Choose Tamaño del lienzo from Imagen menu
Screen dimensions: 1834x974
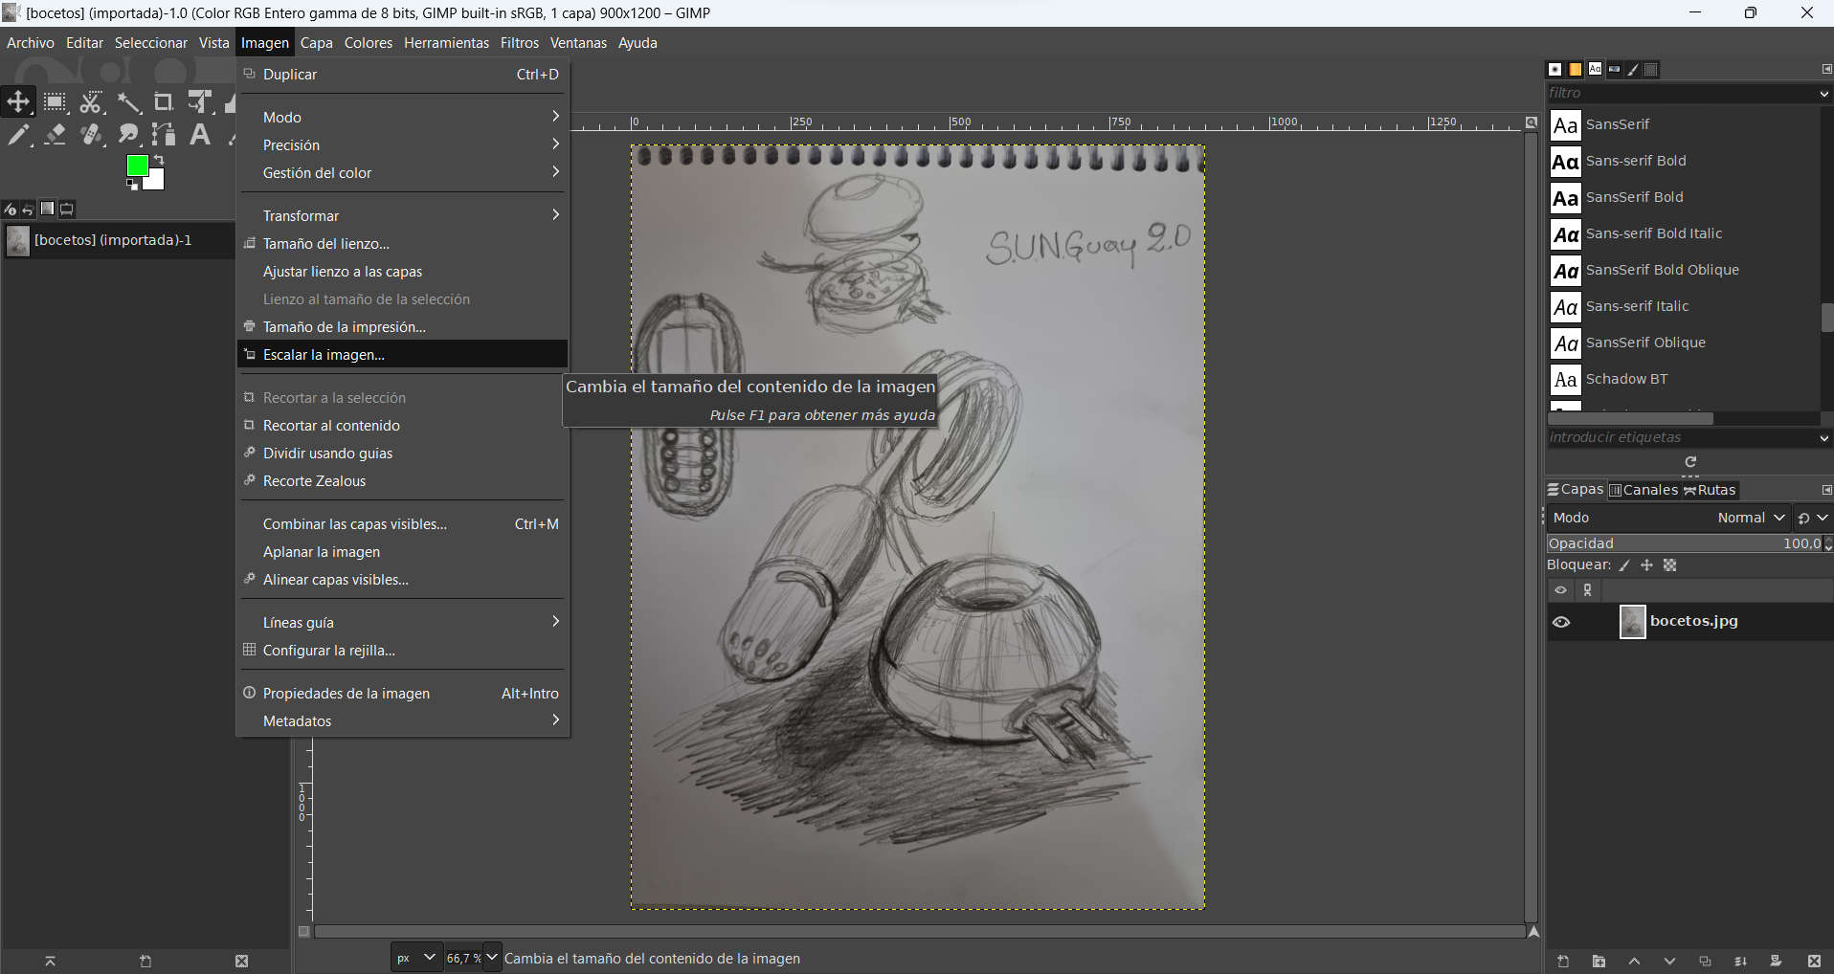tap(402, 243)
